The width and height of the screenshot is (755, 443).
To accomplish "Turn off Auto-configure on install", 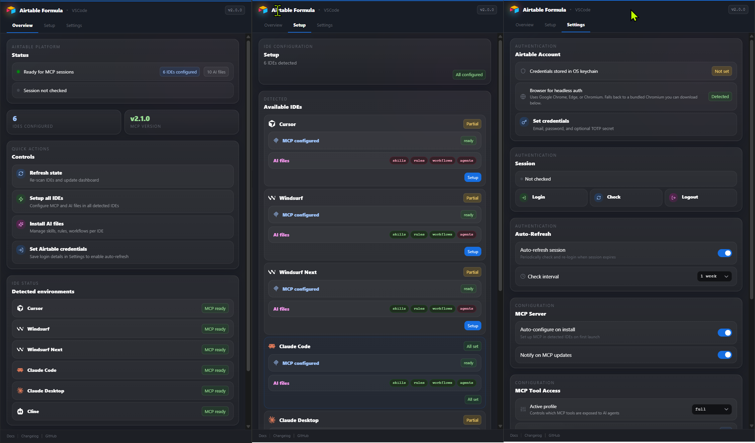I will (x=725, y=333).
